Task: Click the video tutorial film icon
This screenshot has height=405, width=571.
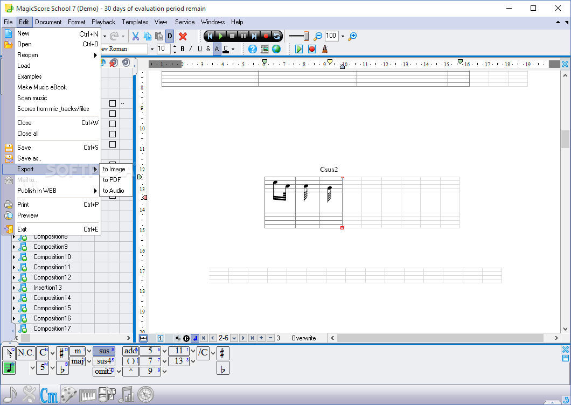Action: (264, 49)
